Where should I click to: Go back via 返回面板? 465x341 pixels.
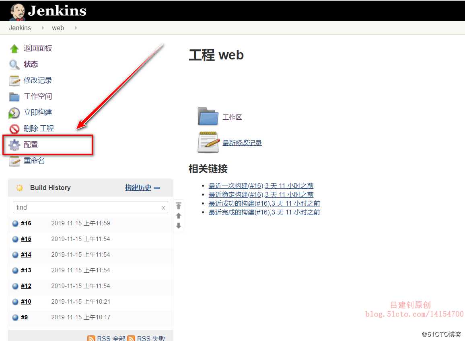[x=38, y=48]
